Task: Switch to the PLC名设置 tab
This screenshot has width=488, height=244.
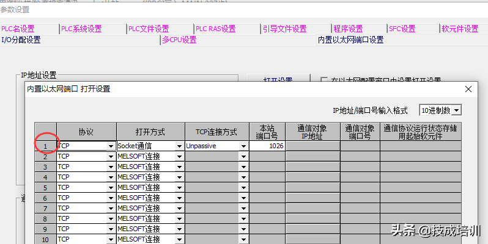Action: [x=18, y=29]
